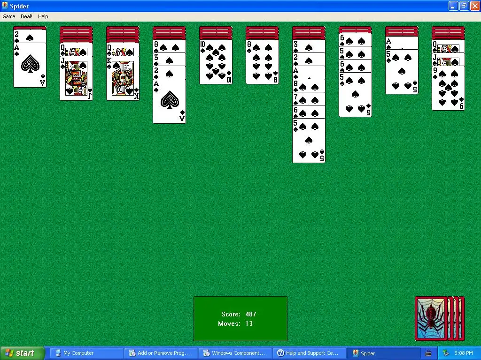This screenshot has height=360, width=481.
Task: Switch to Add or Remove Programs taskbar button
Action: click(x=161, y=353)
